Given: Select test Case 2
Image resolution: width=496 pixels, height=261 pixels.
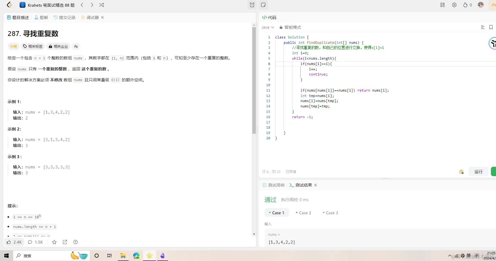Looking at the screenshot, I should pyautogui.click(x=304, y=213).
